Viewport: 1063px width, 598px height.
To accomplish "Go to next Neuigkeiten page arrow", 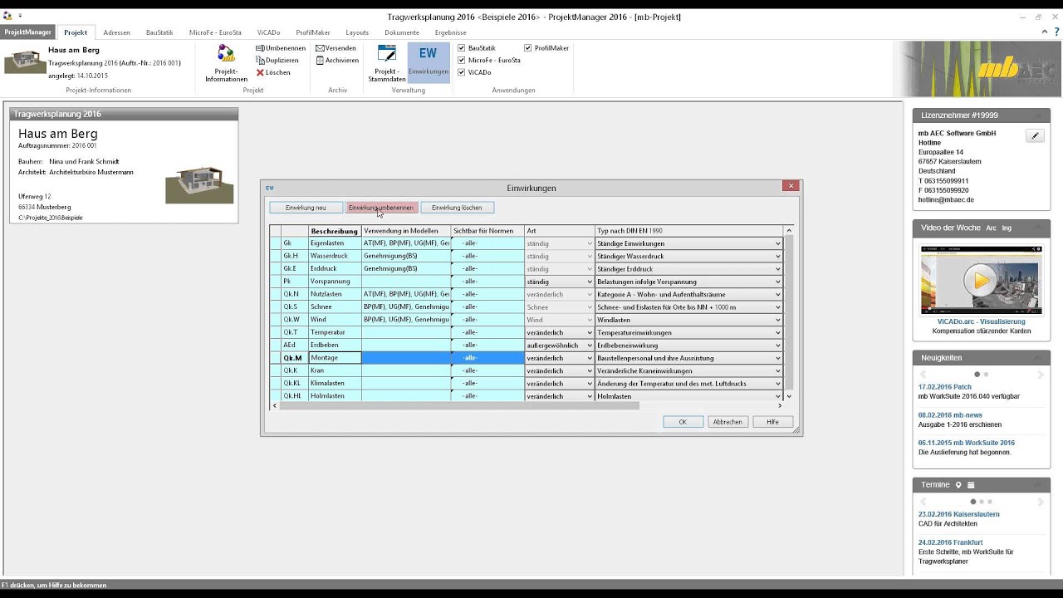I will 1041,375.
